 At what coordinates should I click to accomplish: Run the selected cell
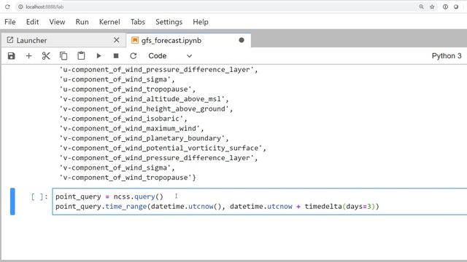[99, 56]
